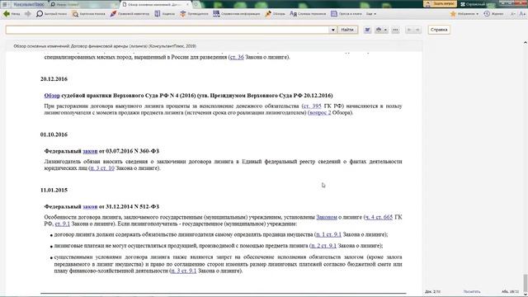Open закон link for 360-ФЗ
The width and height of the screenshot is (528, 297).
(90, 151)
